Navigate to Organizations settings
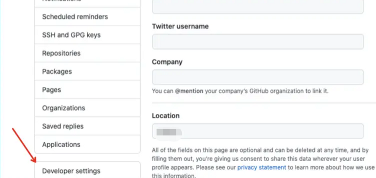This screenshot has height=178, width=376. 64,108
